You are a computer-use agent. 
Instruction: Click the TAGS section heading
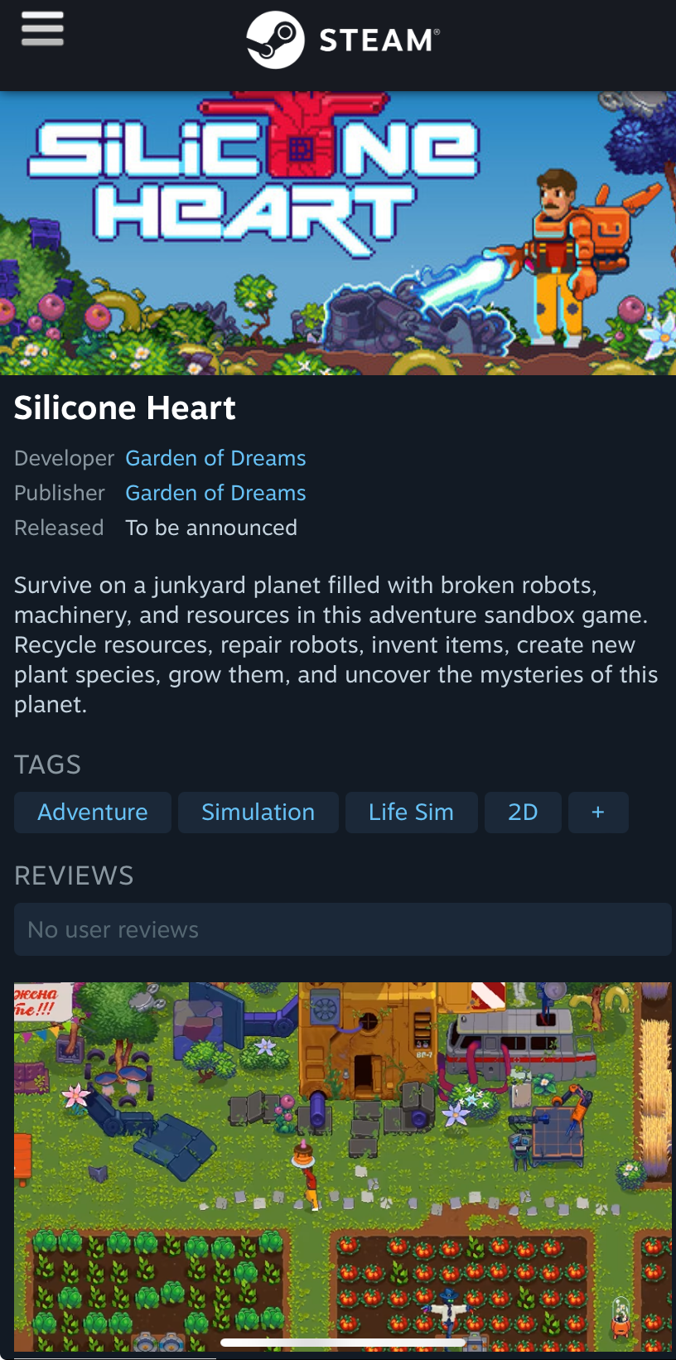coord(47,764)
